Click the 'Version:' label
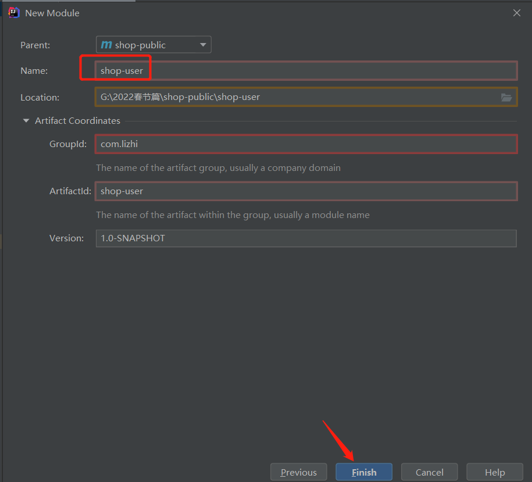This screenshot has height=482, width=532. tap(66, 238)
